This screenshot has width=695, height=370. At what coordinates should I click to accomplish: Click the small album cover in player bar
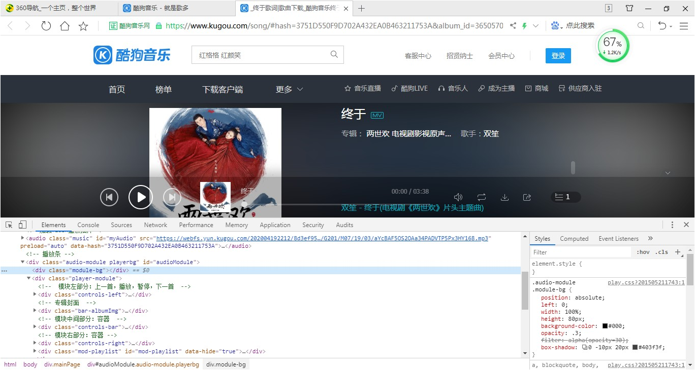coord(215,197)
